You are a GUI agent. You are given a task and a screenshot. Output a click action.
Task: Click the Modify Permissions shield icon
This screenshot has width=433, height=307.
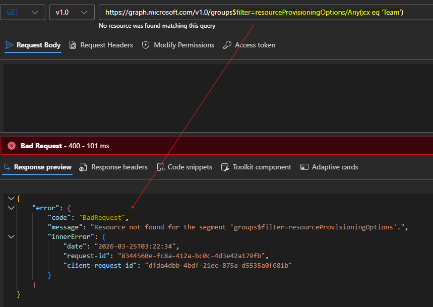click(x=146, y=45)
